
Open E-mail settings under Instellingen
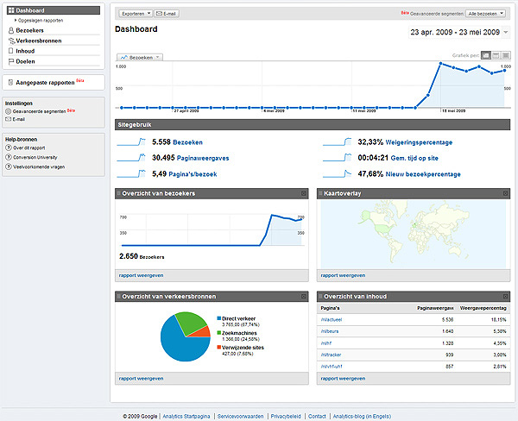click(x=19, y=119)
